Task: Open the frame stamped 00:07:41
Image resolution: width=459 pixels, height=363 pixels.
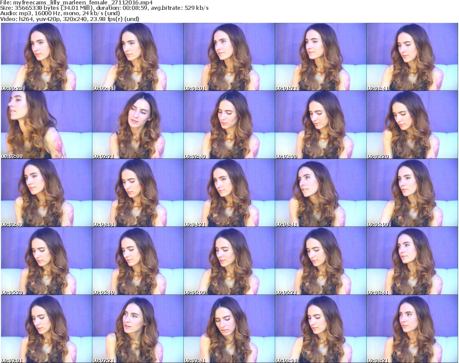Action: click(229, 329)
